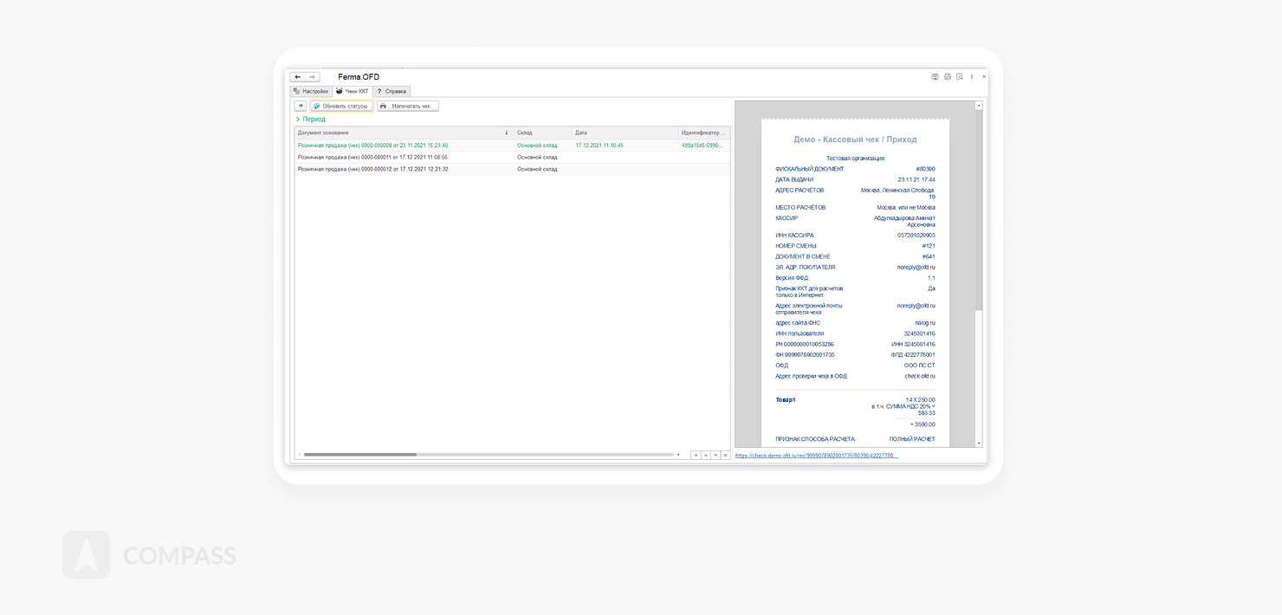Viewport: 1282px width, 615px height.
Task: Jump to first row with list navigation arrow
Action: click(695, 455)
